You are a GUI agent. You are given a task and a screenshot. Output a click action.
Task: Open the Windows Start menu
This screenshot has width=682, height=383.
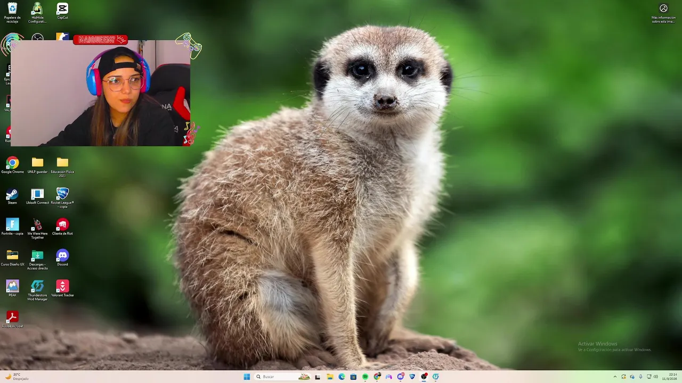(247, 377)
